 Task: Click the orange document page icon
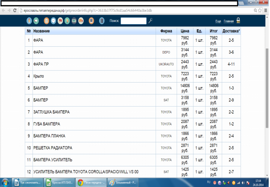pyautogui.click(x=46, y=21)
